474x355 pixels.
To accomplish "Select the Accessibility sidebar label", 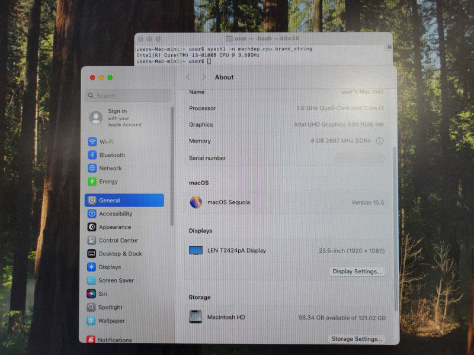I will [116, 214].
